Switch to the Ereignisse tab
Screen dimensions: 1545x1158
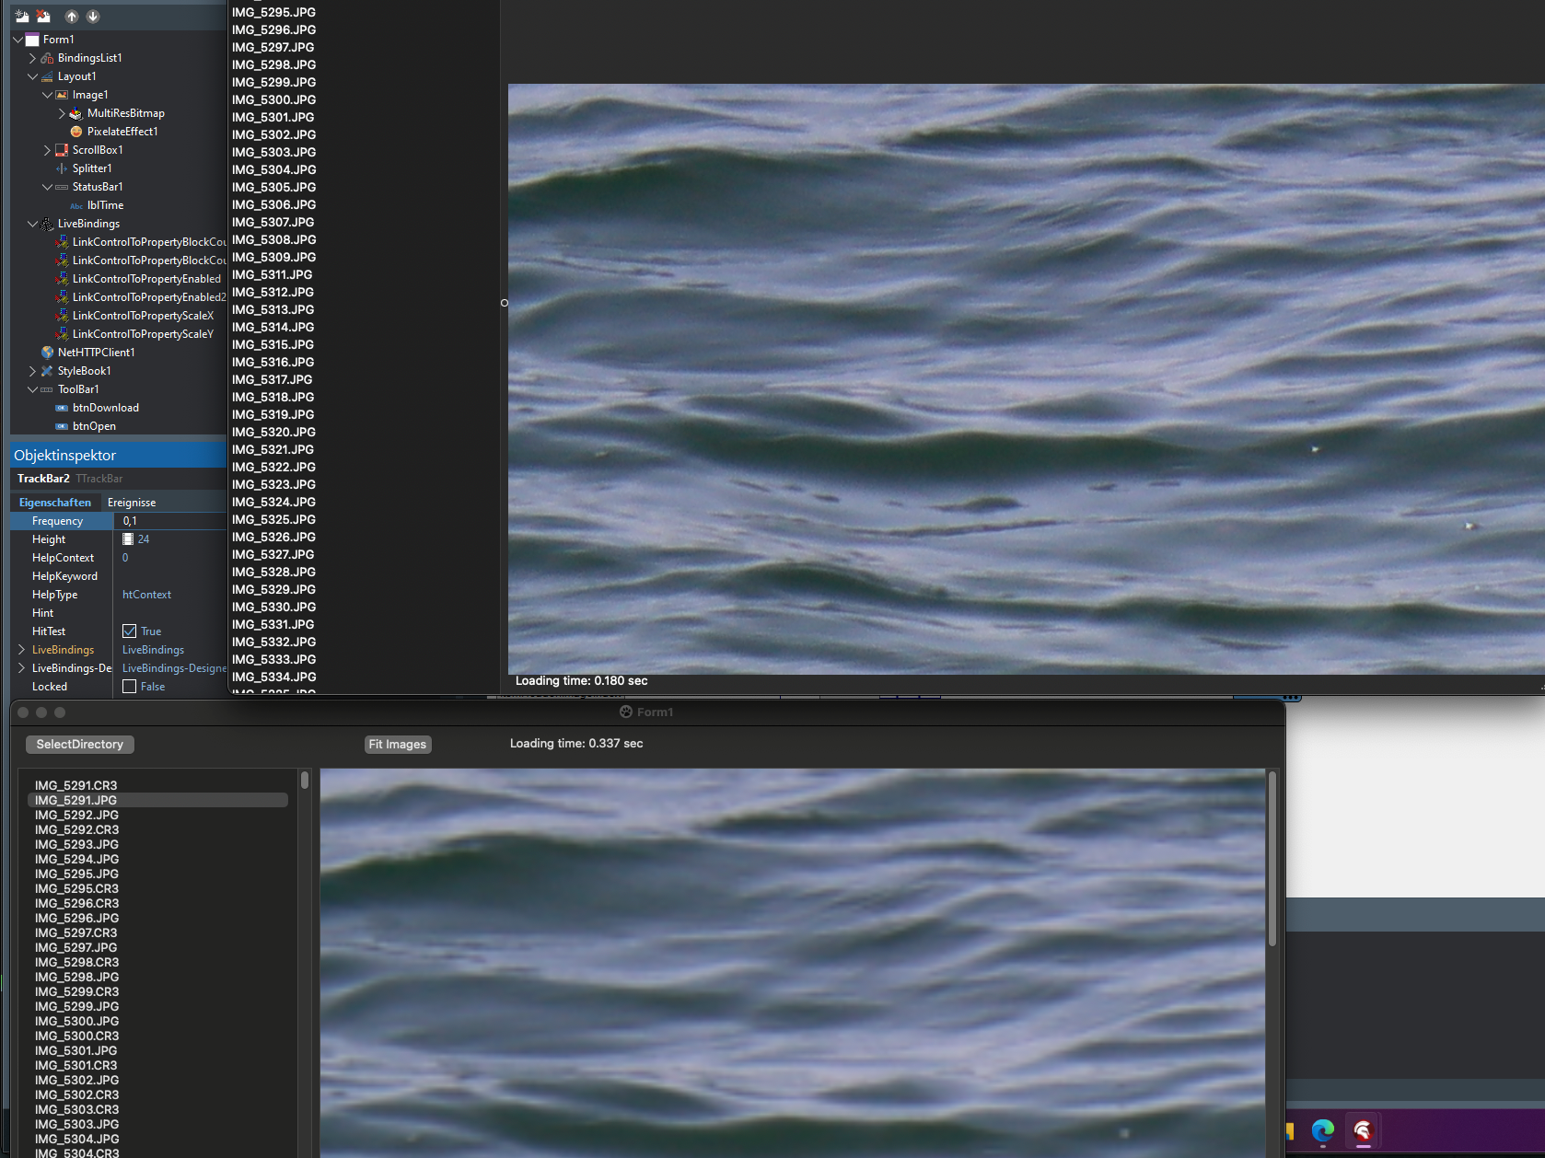pyautogui.click(x=132, y=503)
